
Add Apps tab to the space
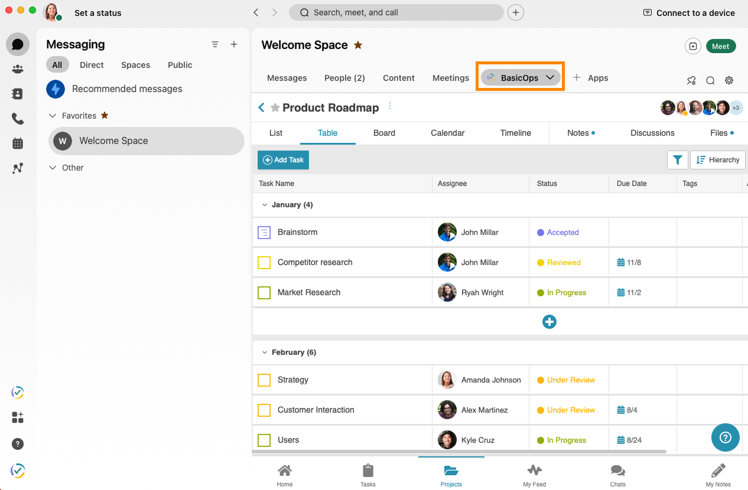click(x=590, y=78)
